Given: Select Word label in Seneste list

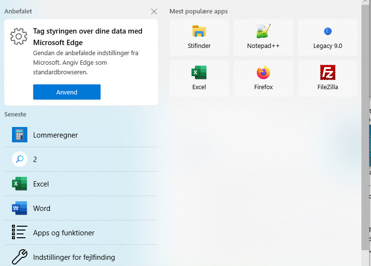Looking at the screenshot, I should [42, 208].
